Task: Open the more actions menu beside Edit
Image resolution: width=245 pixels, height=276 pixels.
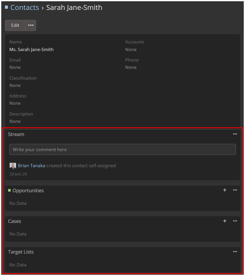Action: [31, 25]
